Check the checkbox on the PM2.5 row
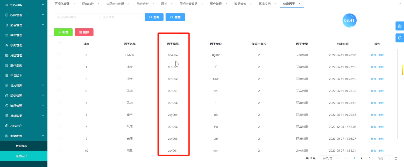The image size is (404, 167). [x=59, y=55]
